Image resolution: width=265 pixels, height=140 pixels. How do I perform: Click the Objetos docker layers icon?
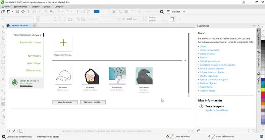click(259, 74)
